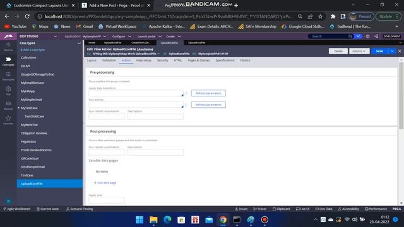Expand the Case types header chevron
Screen dimensions: 404x227
[x=79, y=44]
